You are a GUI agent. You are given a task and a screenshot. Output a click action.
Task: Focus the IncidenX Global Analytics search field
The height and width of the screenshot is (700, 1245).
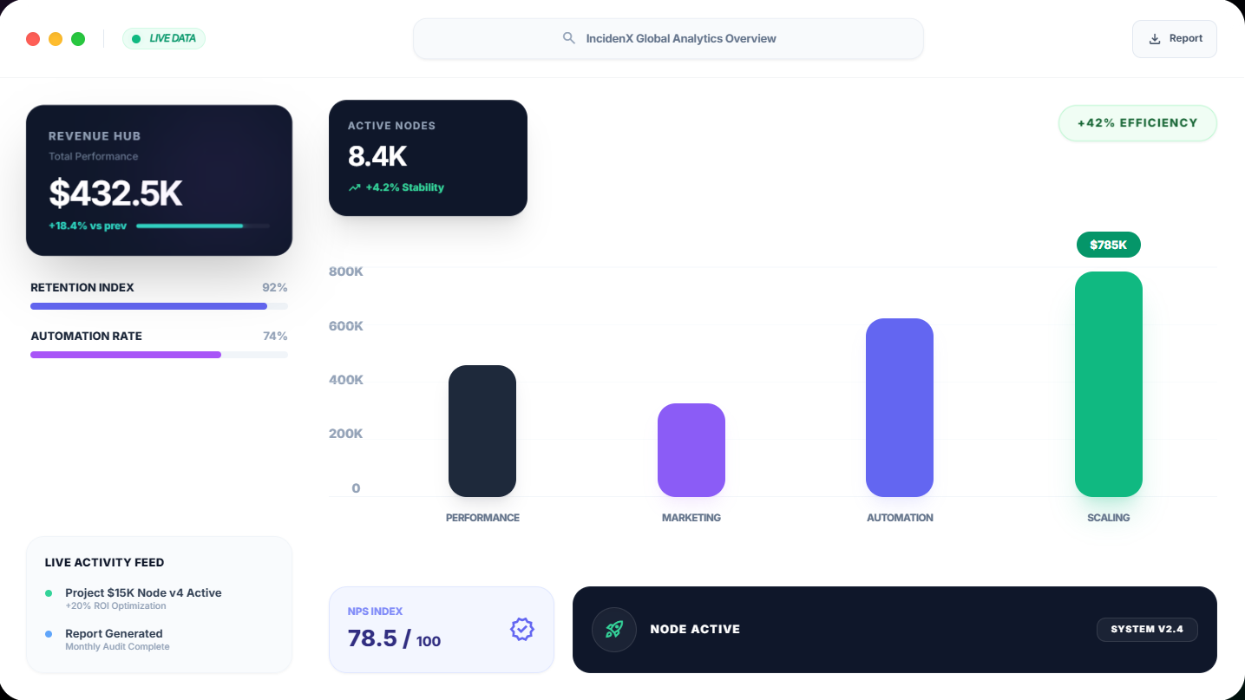pyautogui.click(x=668, y=39)
